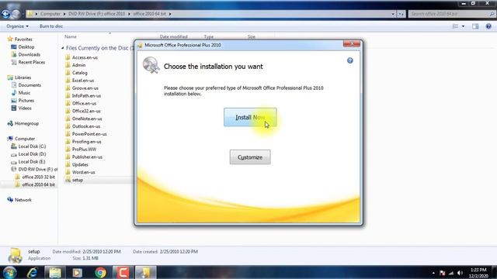
Task: Select the OneNote.en-us folder
Action: click(x=87, y=119)
